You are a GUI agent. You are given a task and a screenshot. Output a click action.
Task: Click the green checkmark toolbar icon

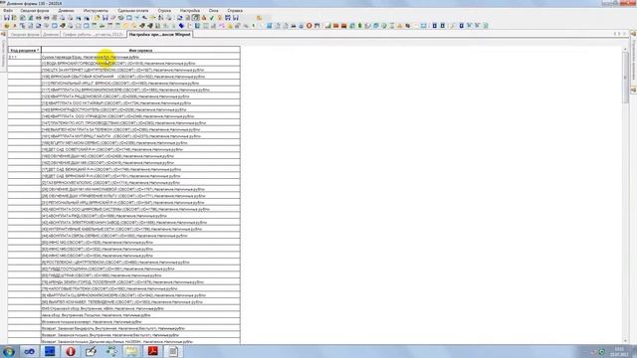pos(212,18)
